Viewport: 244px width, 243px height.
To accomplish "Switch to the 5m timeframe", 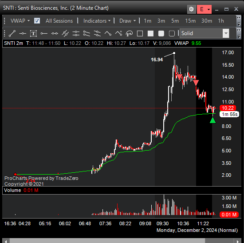I will 175,21.
